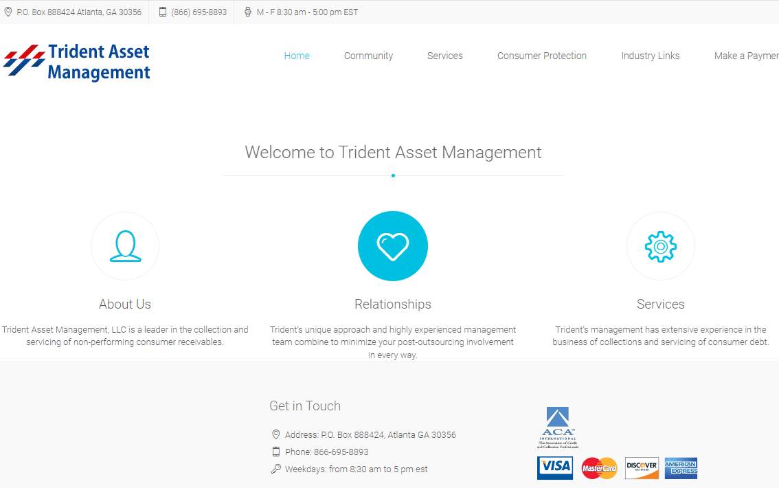Click the VISA payment logo

(x=554, y=467)
